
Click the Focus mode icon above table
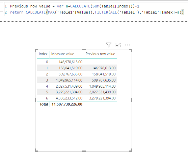[x=118, y=45]
